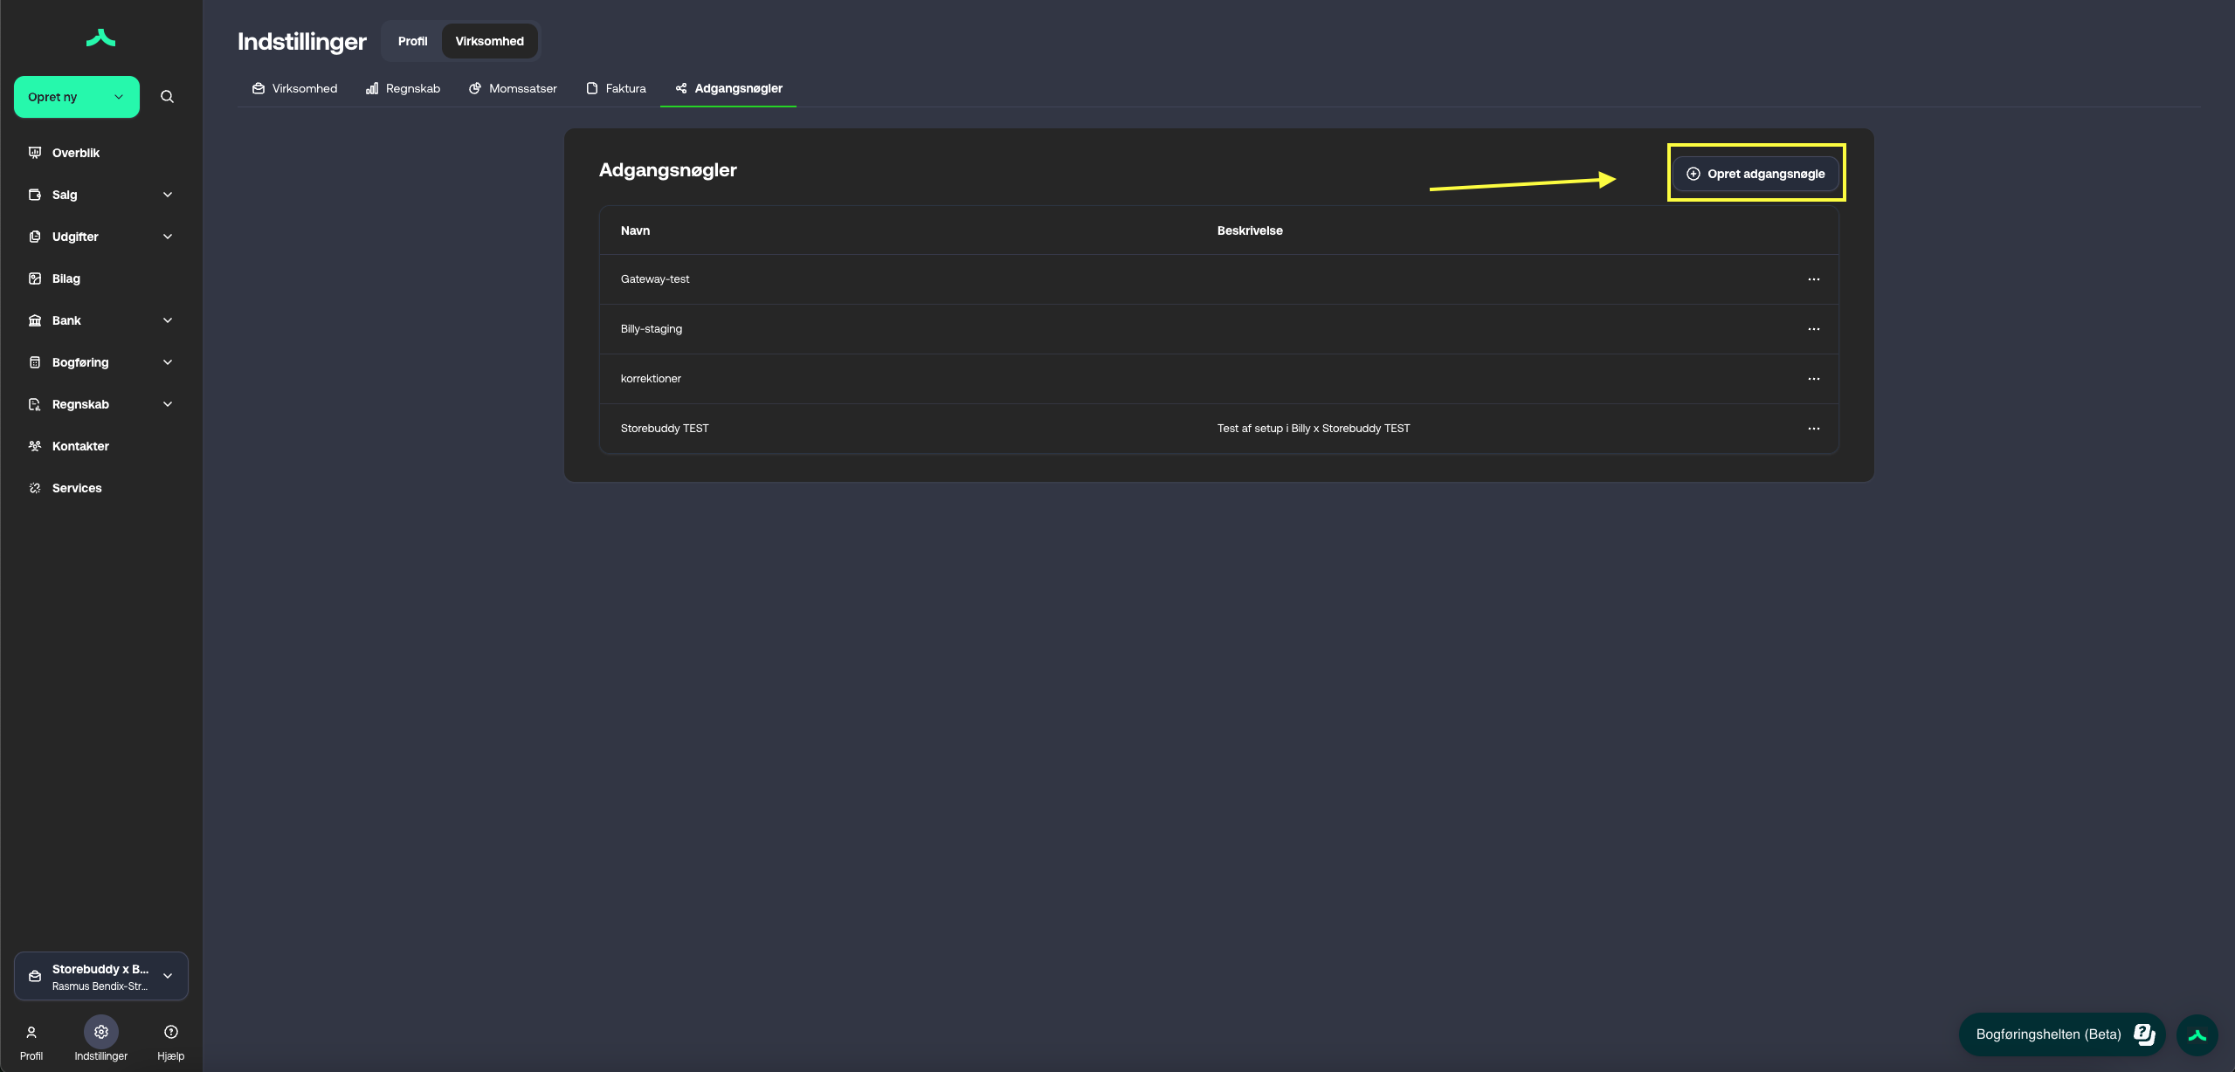Open Indstillinger gear icon
The height and width of the screenshot is (1072, 2235).
click(x=101, y=1032)
